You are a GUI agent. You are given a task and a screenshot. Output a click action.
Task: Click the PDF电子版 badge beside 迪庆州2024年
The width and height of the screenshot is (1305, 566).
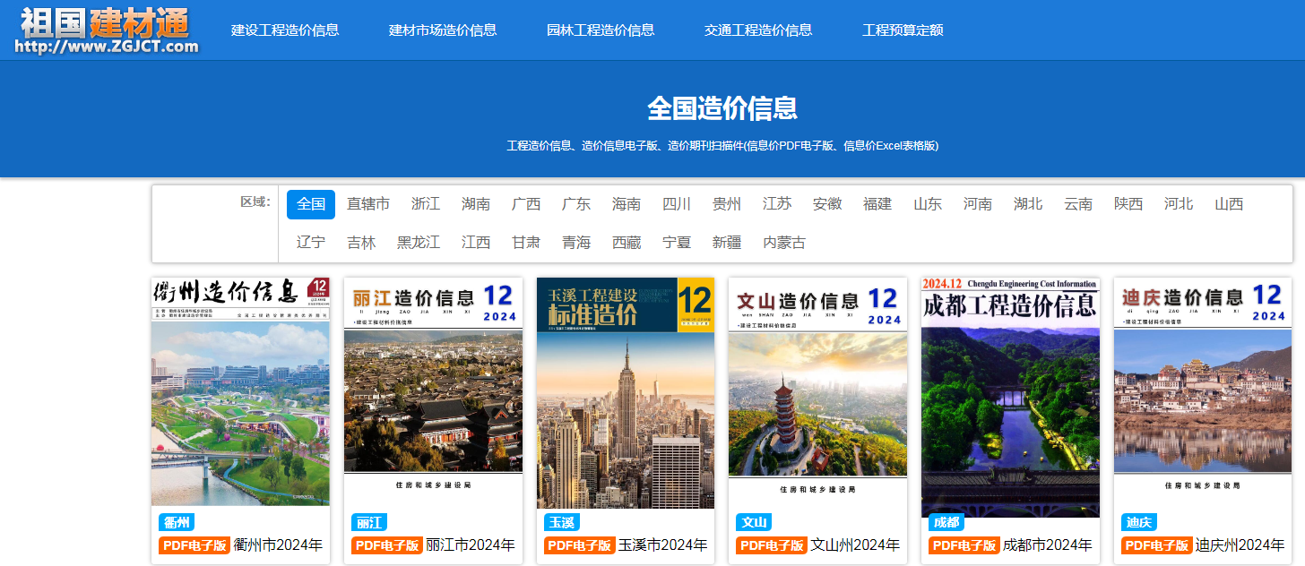coord(1157,545)
